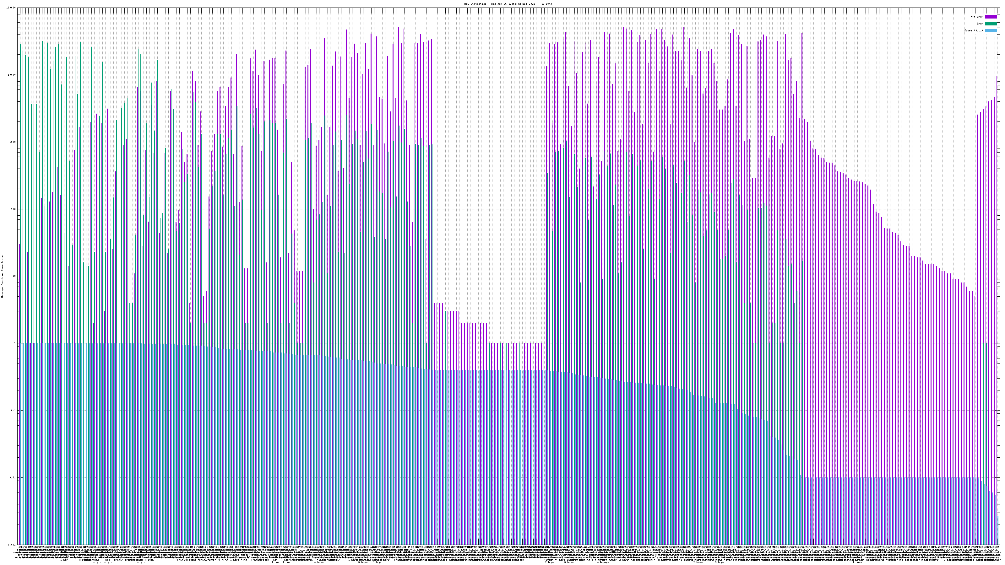Click the 1 y-axis tick label
The image size is (1005, 565).
(15, 343)
